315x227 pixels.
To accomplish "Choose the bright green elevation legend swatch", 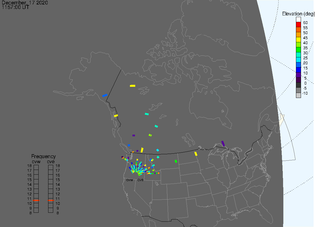I will click(298, 50).
